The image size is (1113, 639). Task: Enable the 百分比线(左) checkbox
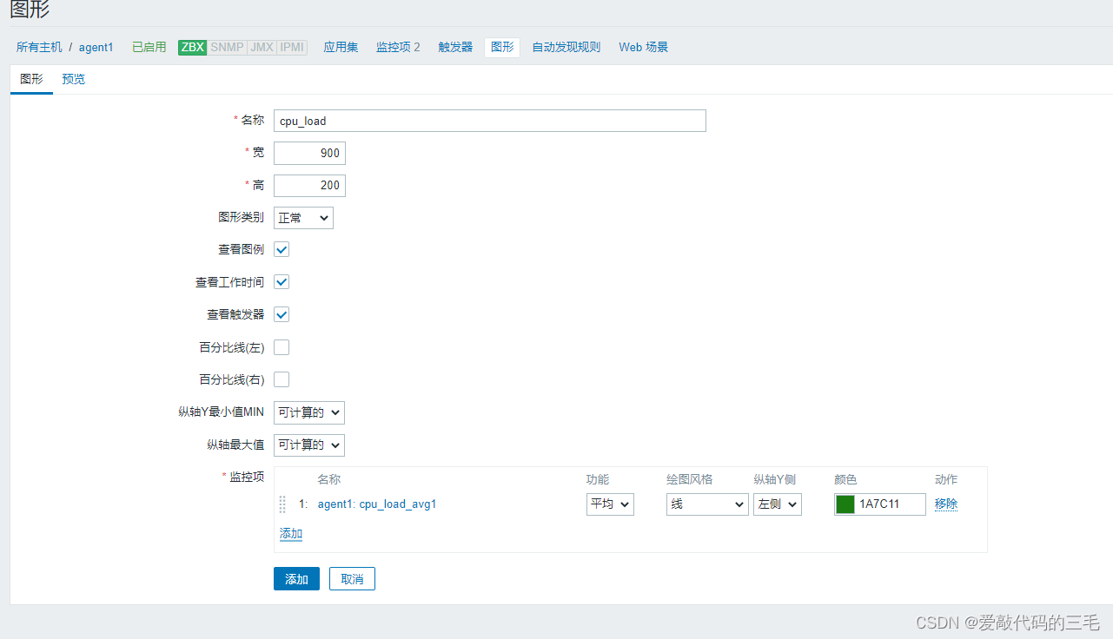pyautogui.click(x=282, y=347)
